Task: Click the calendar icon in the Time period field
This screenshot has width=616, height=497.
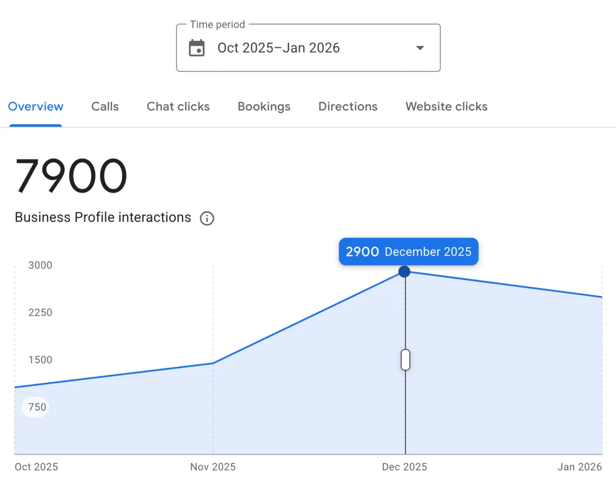Action: click(x=197, y=48)
